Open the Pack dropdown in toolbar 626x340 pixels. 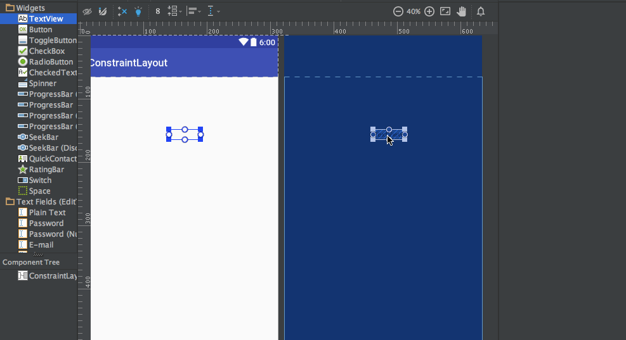(174, 11)
